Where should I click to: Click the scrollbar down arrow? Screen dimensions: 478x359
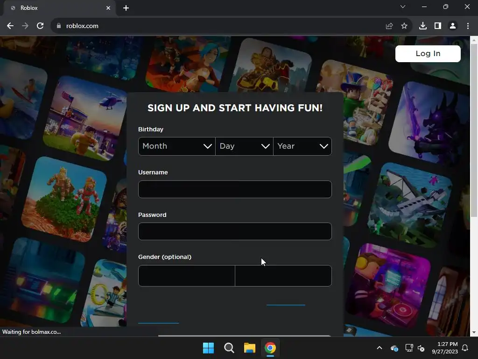pyautogui.click(x=474, y=332)
